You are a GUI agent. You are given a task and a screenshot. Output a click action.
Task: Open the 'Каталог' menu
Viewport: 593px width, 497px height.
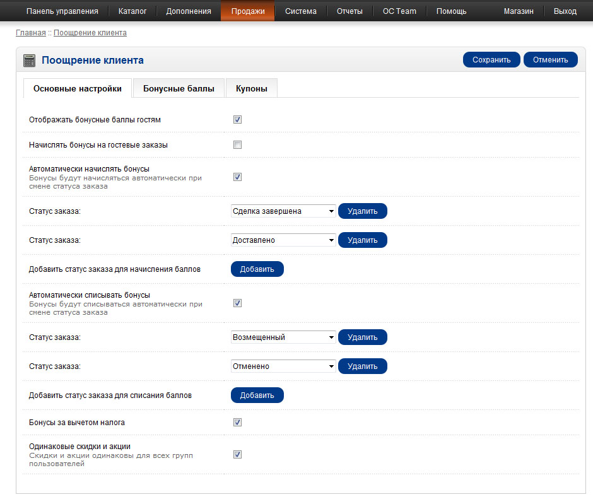tap(132, 11)
